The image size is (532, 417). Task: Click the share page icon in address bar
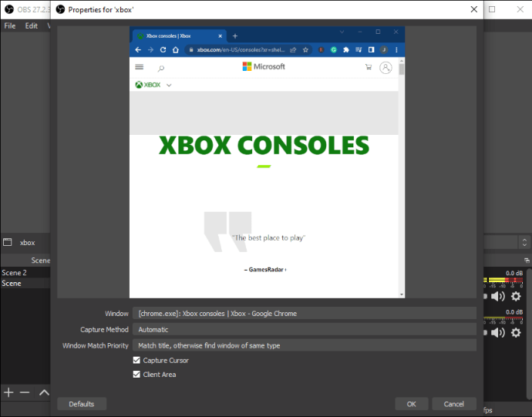tap(293, 50)
